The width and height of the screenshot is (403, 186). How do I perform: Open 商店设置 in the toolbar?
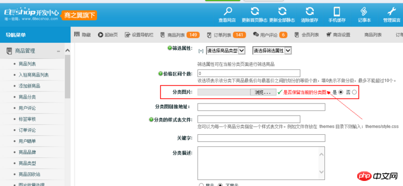338,35
